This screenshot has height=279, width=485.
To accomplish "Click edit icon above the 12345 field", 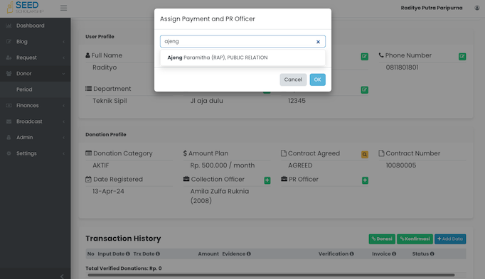I will point(364,90).
